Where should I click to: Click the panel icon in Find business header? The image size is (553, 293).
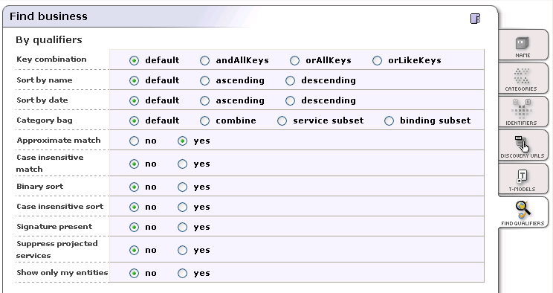coord(475,19)
